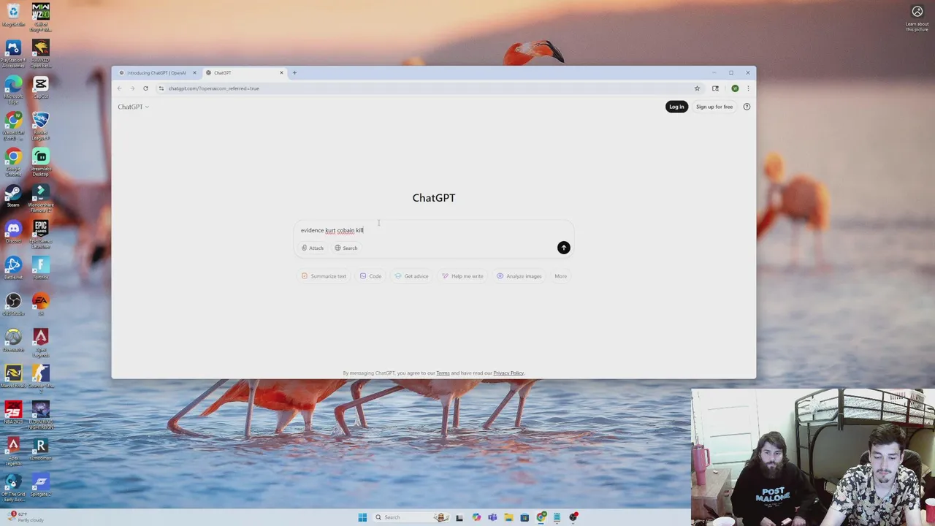This screenshot has height=526, width=935.
Task: Select the Off The Grid desktop shortcut
Action: [x=13, y=487]
